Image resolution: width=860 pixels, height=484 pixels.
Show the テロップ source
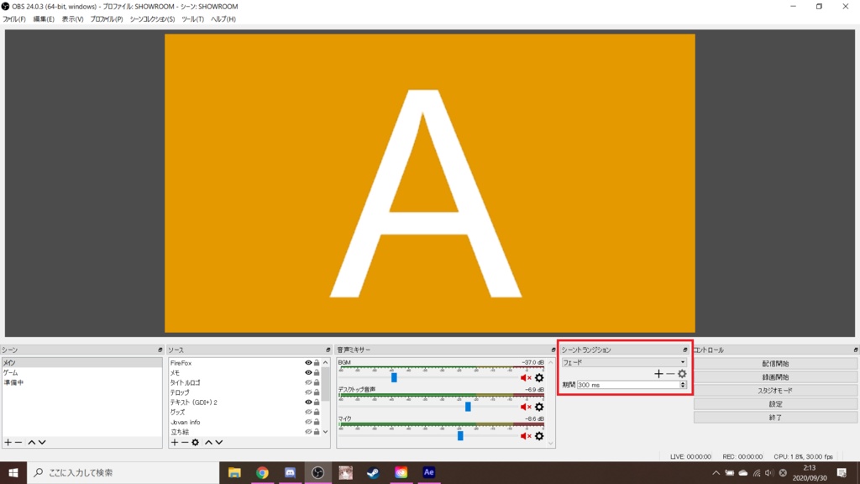click(x=308, y=392)
